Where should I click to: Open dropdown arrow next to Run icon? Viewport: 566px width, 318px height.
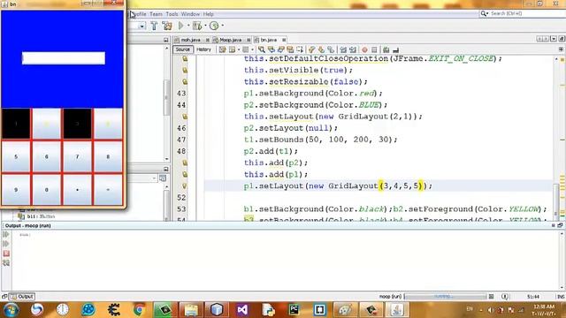(x=188, y=26)
